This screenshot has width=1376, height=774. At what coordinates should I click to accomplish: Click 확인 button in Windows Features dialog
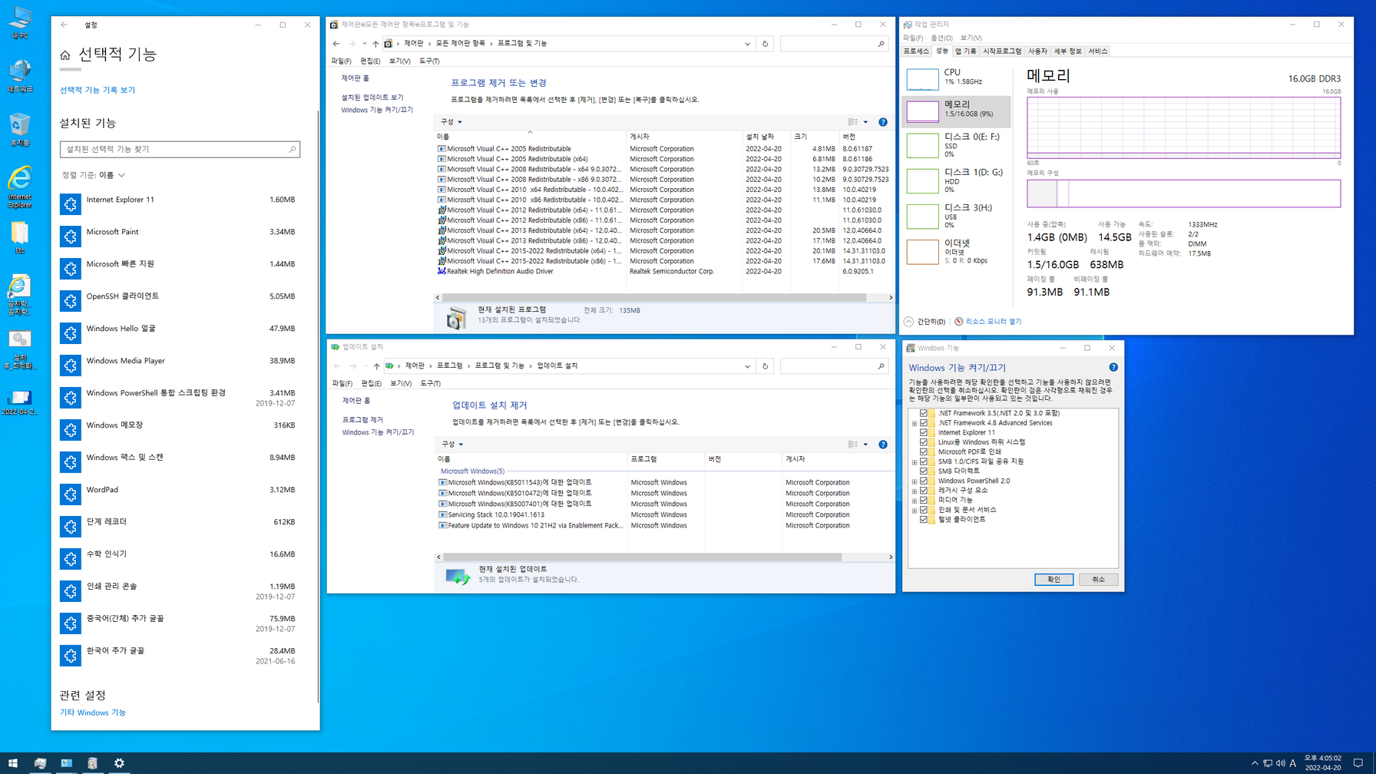tap(1053, 580)
